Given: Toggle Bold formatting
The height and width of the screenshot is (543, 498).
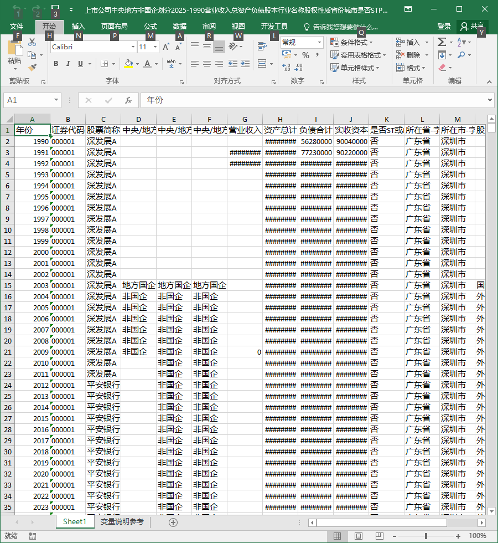Looking at the screenshot, I should coord(56,64).
